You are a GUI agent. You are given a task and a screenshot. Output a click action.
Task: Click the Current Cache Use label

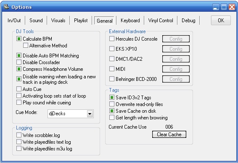tap(127, 127)
